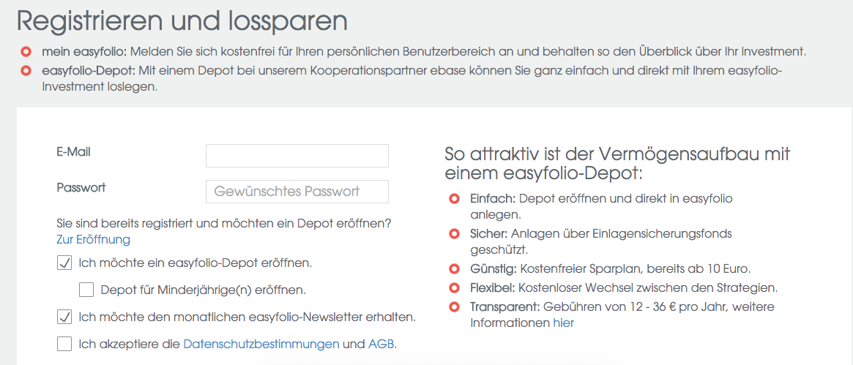Click 'Günstig: Kostenfreier Sparplan' text

pyautogui.click(x=609, y=269)
